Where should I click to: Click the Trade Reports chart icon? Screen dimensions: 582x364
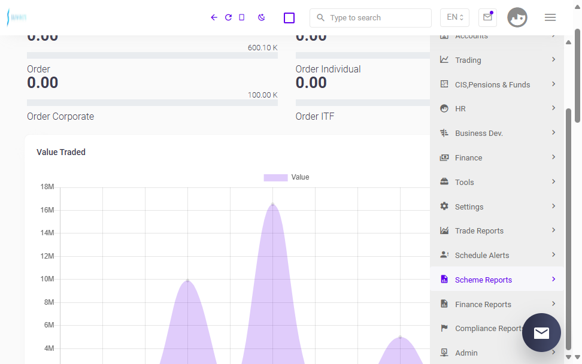444,230
